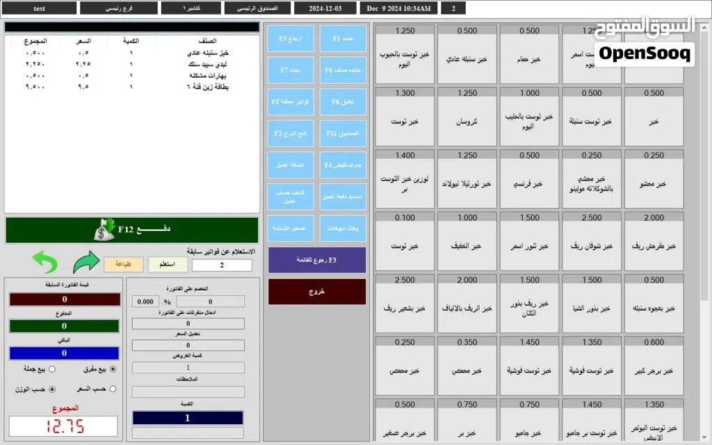Click the تعديل السعر price edit field

(x=188, y=345)
